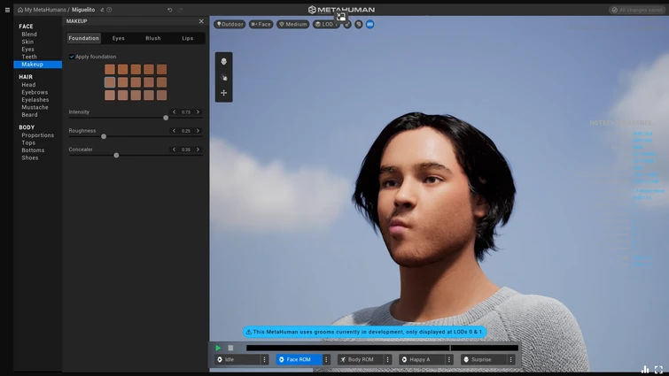Switch to the Lips makeup tab
This screenshot has width=669, height=376.
187,38
